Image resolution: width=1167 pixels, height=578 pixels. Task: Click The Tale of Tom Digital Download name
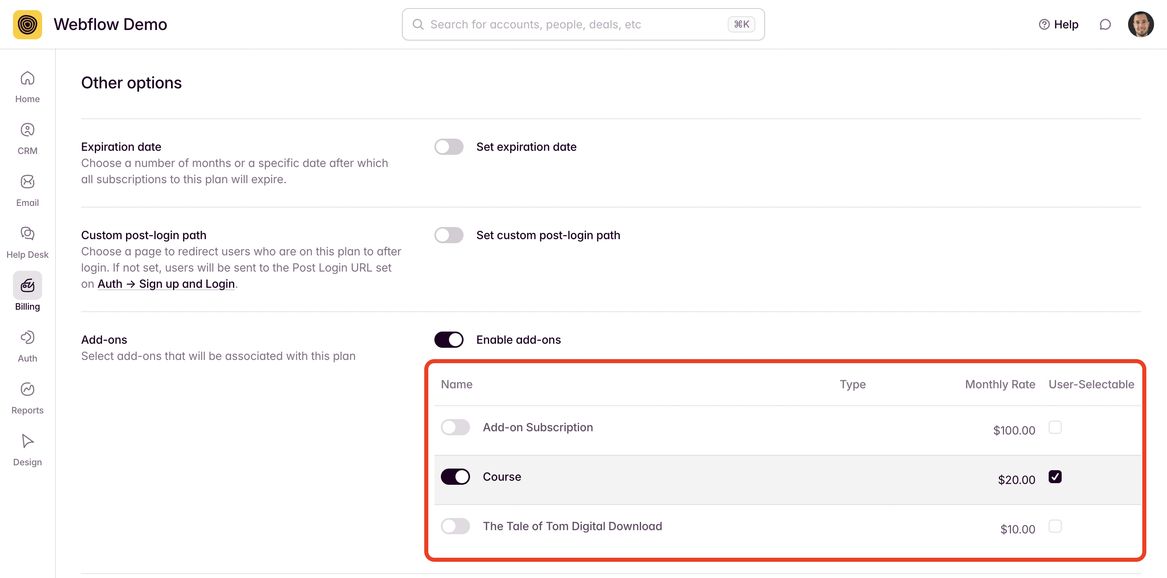tap(572, 526)
